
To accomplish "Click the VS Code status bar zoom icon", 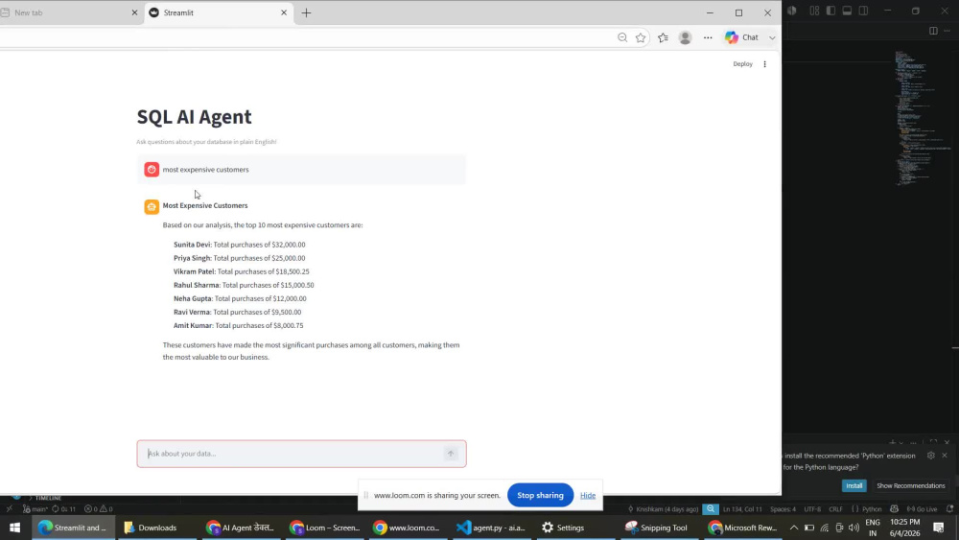I will pos(710,508).
